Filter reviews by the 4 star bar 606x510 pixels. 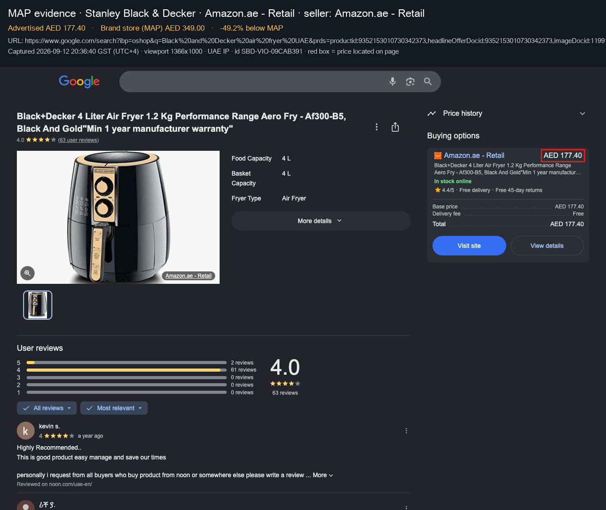[126, 370]
